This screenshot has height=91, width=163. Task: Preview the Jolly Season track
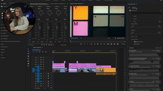click(129, 51)
